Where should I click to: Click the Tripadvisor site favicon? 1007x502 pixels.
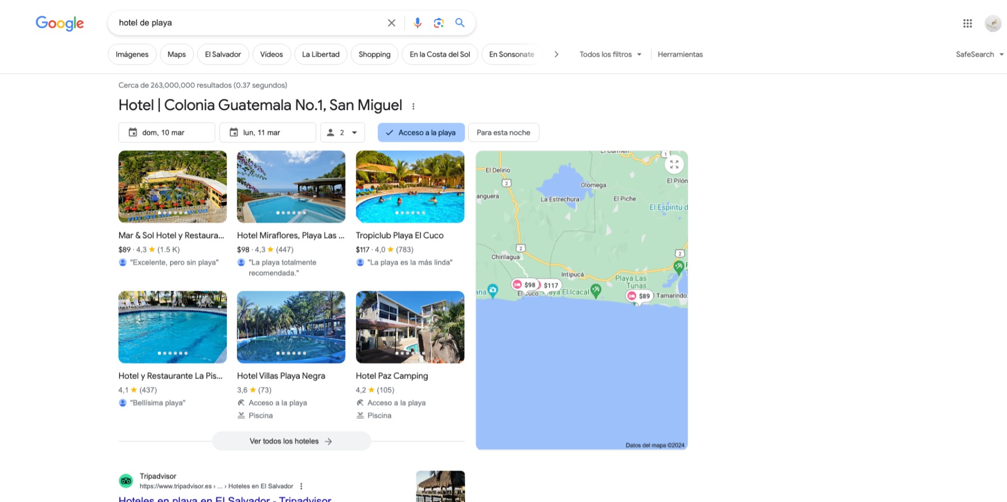pyautogui.click(x=126, y=481)
